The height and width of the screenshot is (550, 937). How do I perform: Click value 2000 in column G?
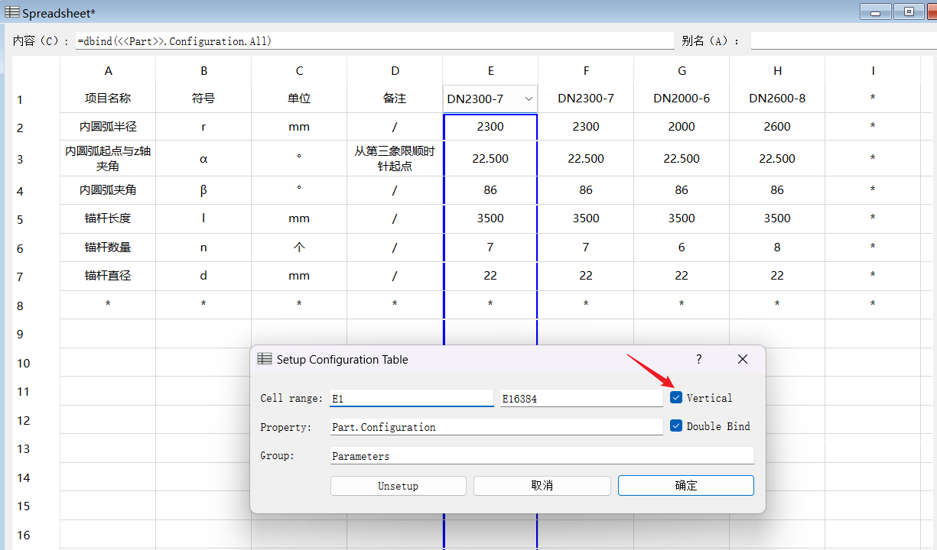(x=682, y=127)
